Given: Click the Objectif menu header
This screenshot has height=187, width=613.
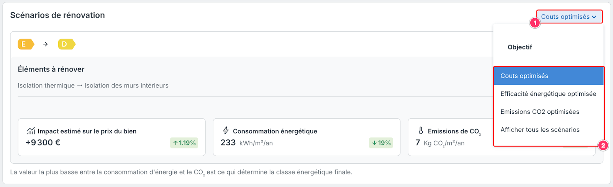Looking at the screenshot, I should (520, 47).
